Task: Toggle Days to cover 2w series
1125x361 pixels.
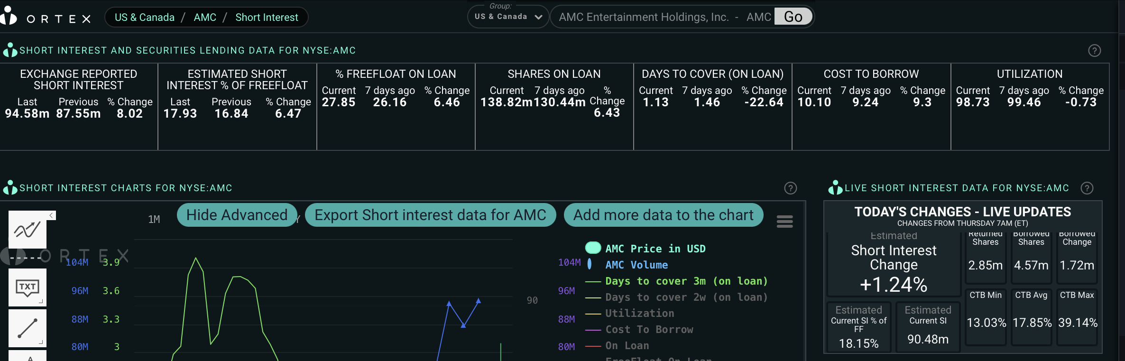Action: click(686, 297)
